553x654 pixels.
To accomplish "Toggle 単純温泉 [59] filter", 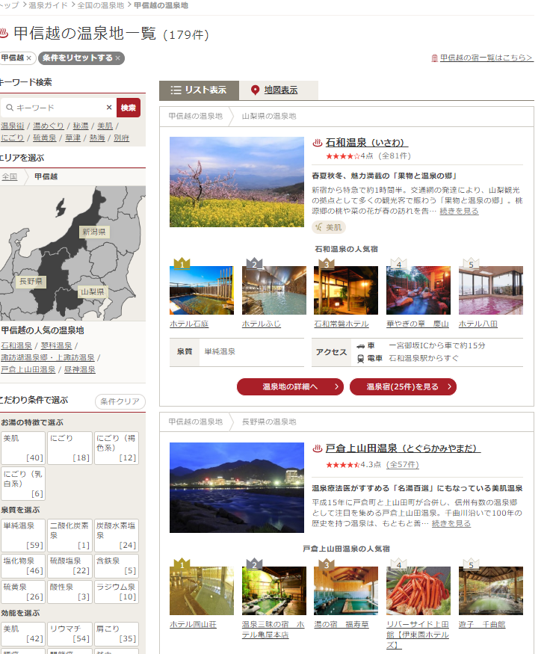I will tap(23, 536).
